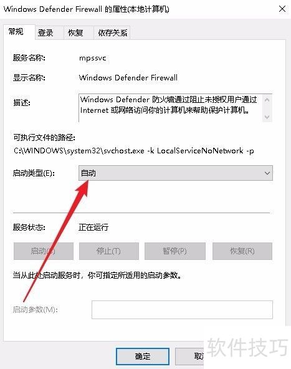Click the 正在运行 service status text

93,228
